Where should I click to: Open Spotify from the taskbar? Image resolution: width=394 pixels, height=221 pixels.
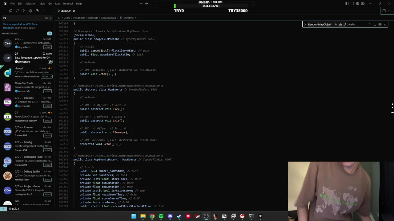[161, 216]
